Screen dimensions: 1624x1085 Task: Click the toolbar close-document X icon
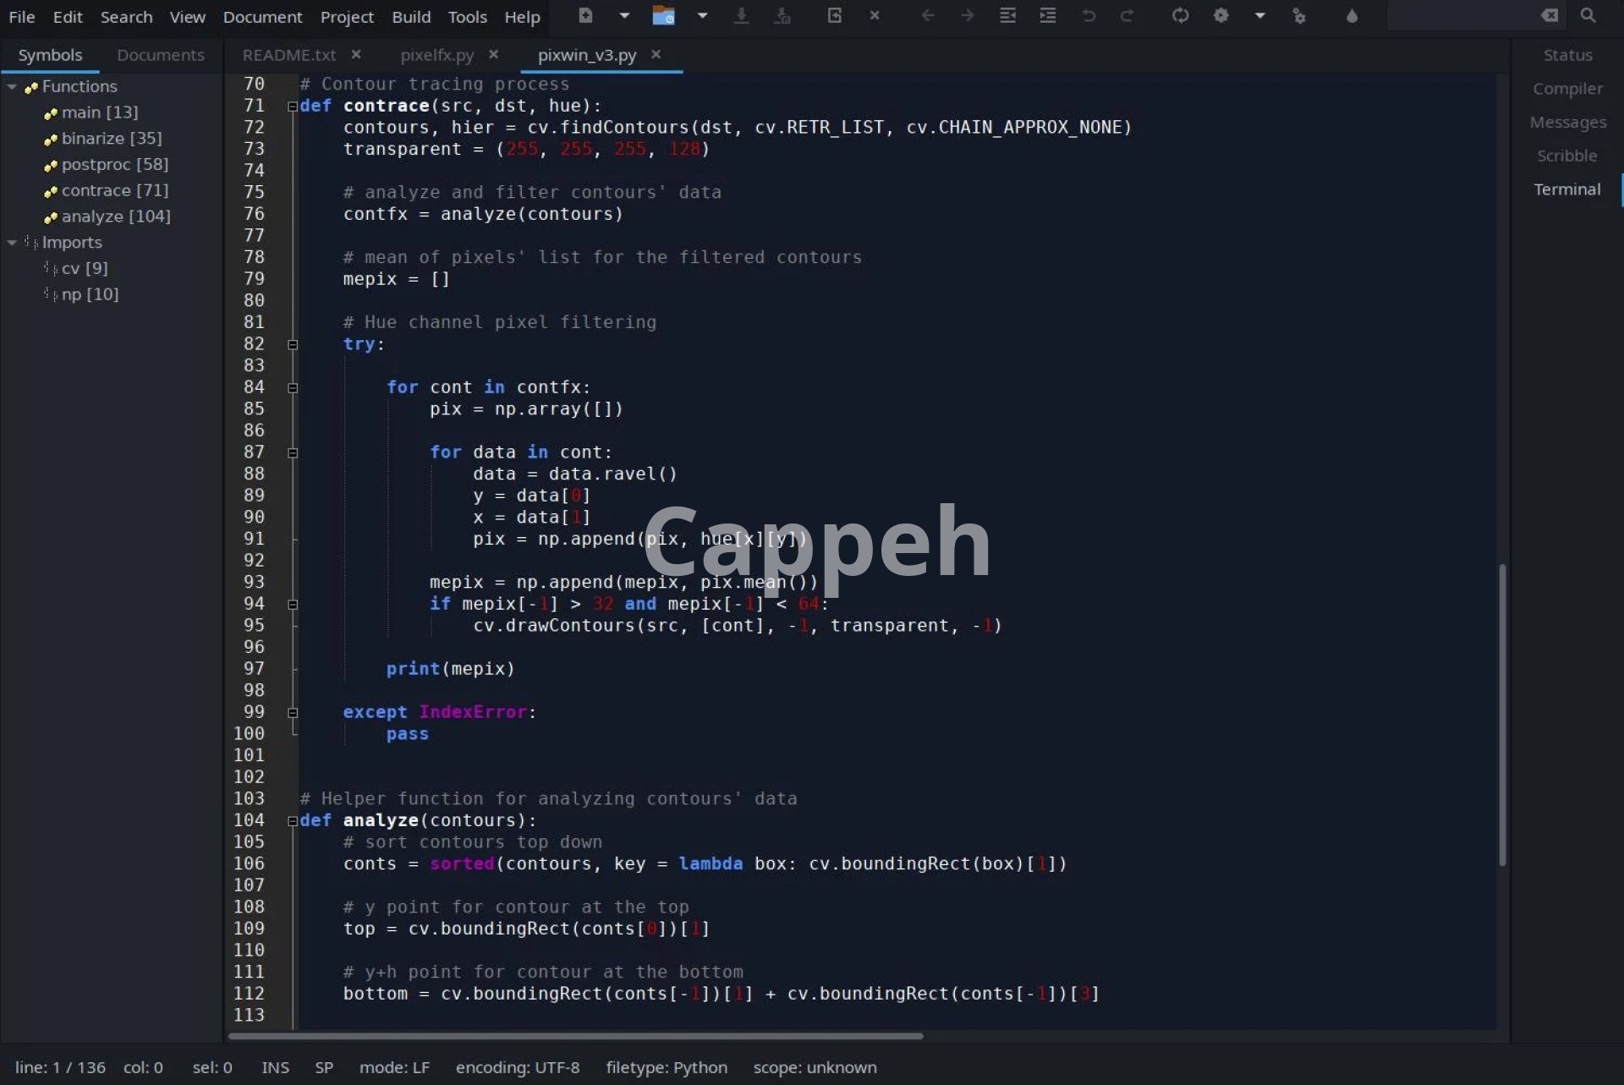875,15
